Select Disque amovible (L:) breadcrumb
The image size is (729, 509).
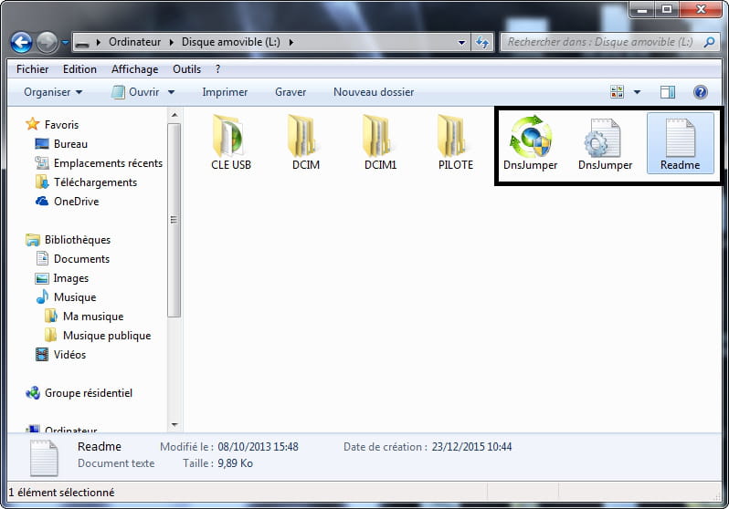[230, 42]
